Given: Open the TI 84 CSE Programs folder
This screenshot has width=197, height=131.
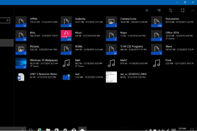Looking at the screenshot, I should tap(111, 49).
